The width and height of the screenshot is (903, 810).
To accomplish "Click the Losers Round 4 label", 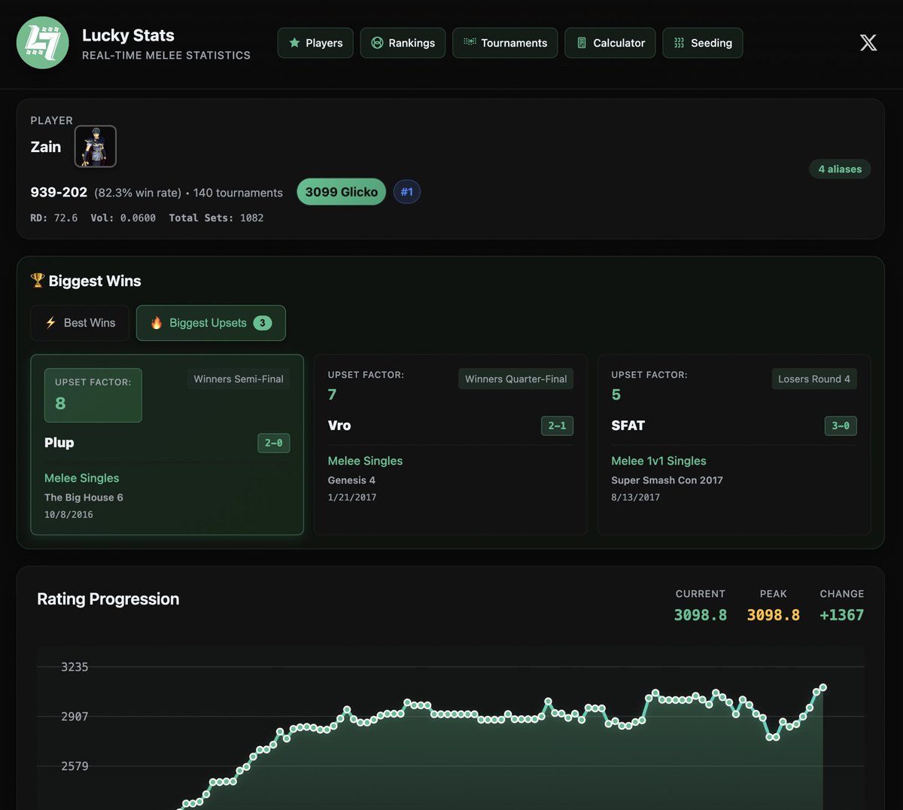I will [814, 379].
